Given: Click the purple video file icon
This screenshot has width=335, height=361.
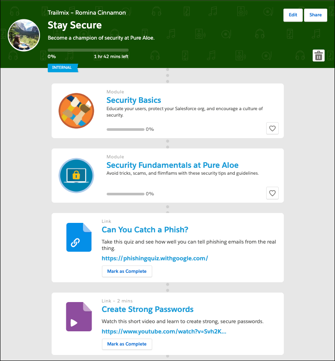Looking at the screenshot, I should tap(79, 317).
